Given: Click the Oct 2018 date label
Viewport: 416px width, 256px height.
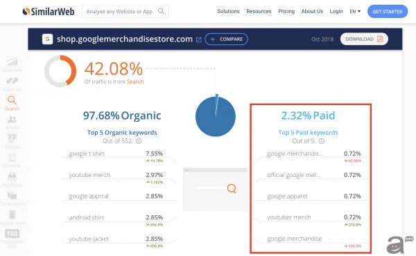Looking at the screenshot, I should 322,39.
